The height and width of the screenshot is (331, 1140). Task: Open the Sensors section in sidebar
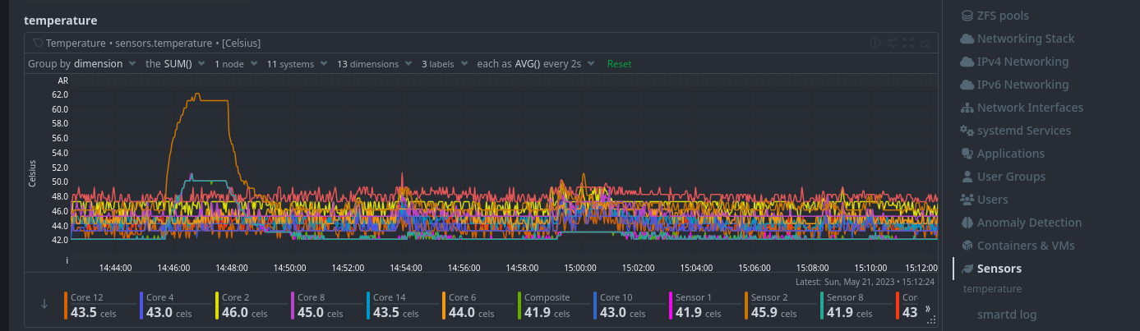click(x=999, y=269)
